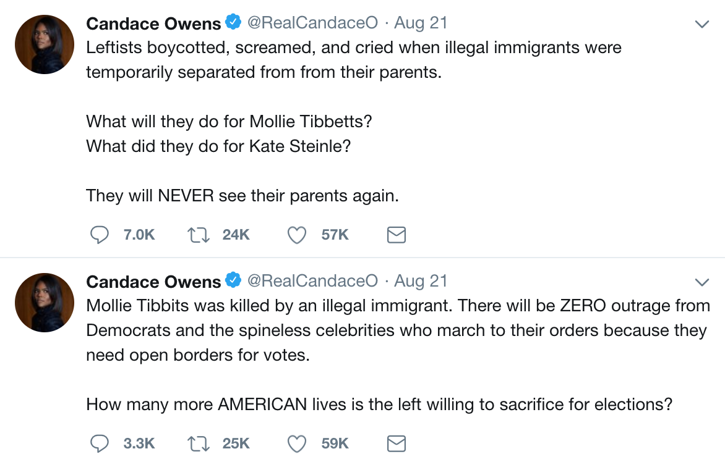The height and width of the screenshot is (462, 725).
Task: Open Candace Owens avatar on first tweet
Action: (x=45, y=44)
